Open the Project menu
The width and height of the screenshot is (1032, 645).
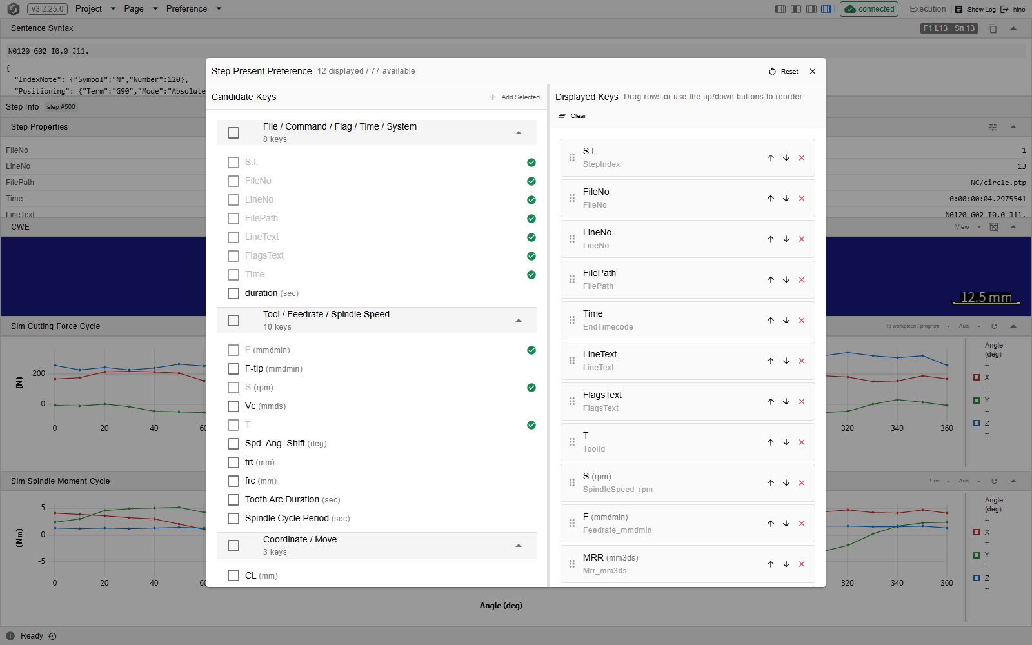[x=95, y=9]
